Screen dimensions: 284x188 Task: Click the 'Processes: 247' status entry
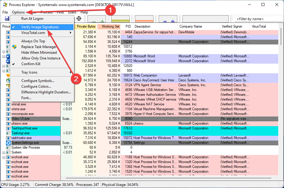87,185
